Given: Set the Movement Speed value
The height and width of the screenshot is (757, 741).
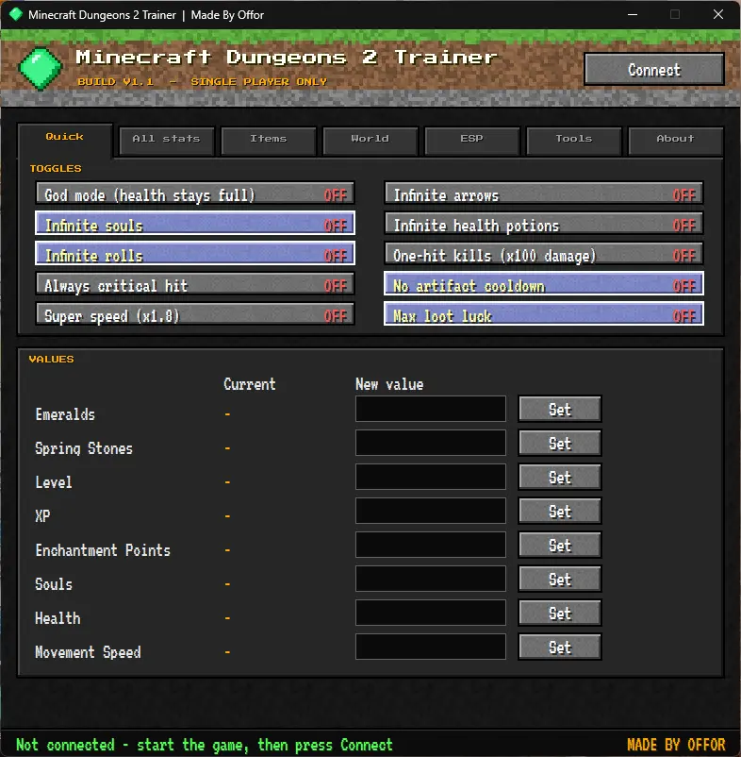Looking at the screenshot, I should pos(560,647).
